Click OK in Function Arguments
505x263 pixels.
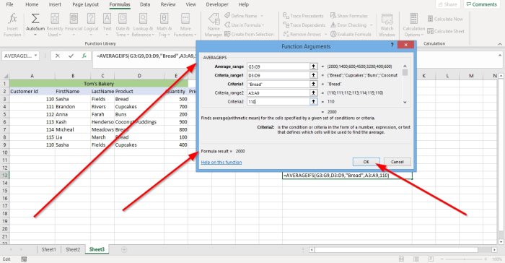pyautogui.click(x=366, y=162)
